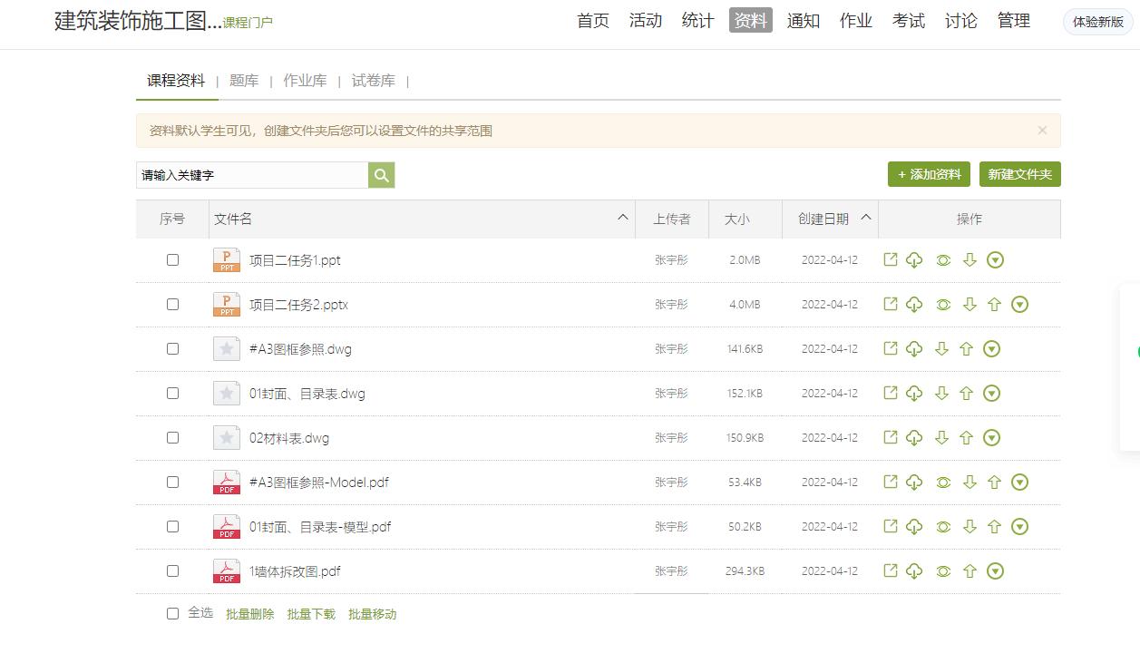Open the 作业 navigation item
Viewport: 1140px width, 663px height.
[x=856, y=21]
